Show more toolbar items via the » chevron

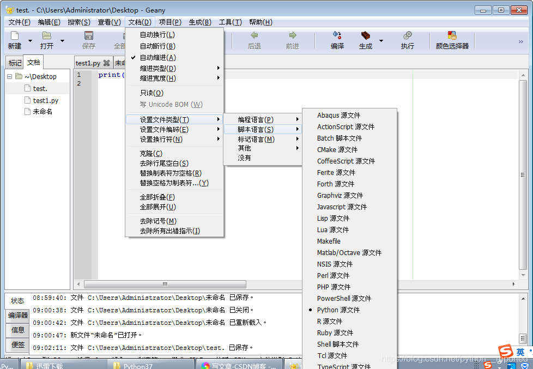[521, 41]
